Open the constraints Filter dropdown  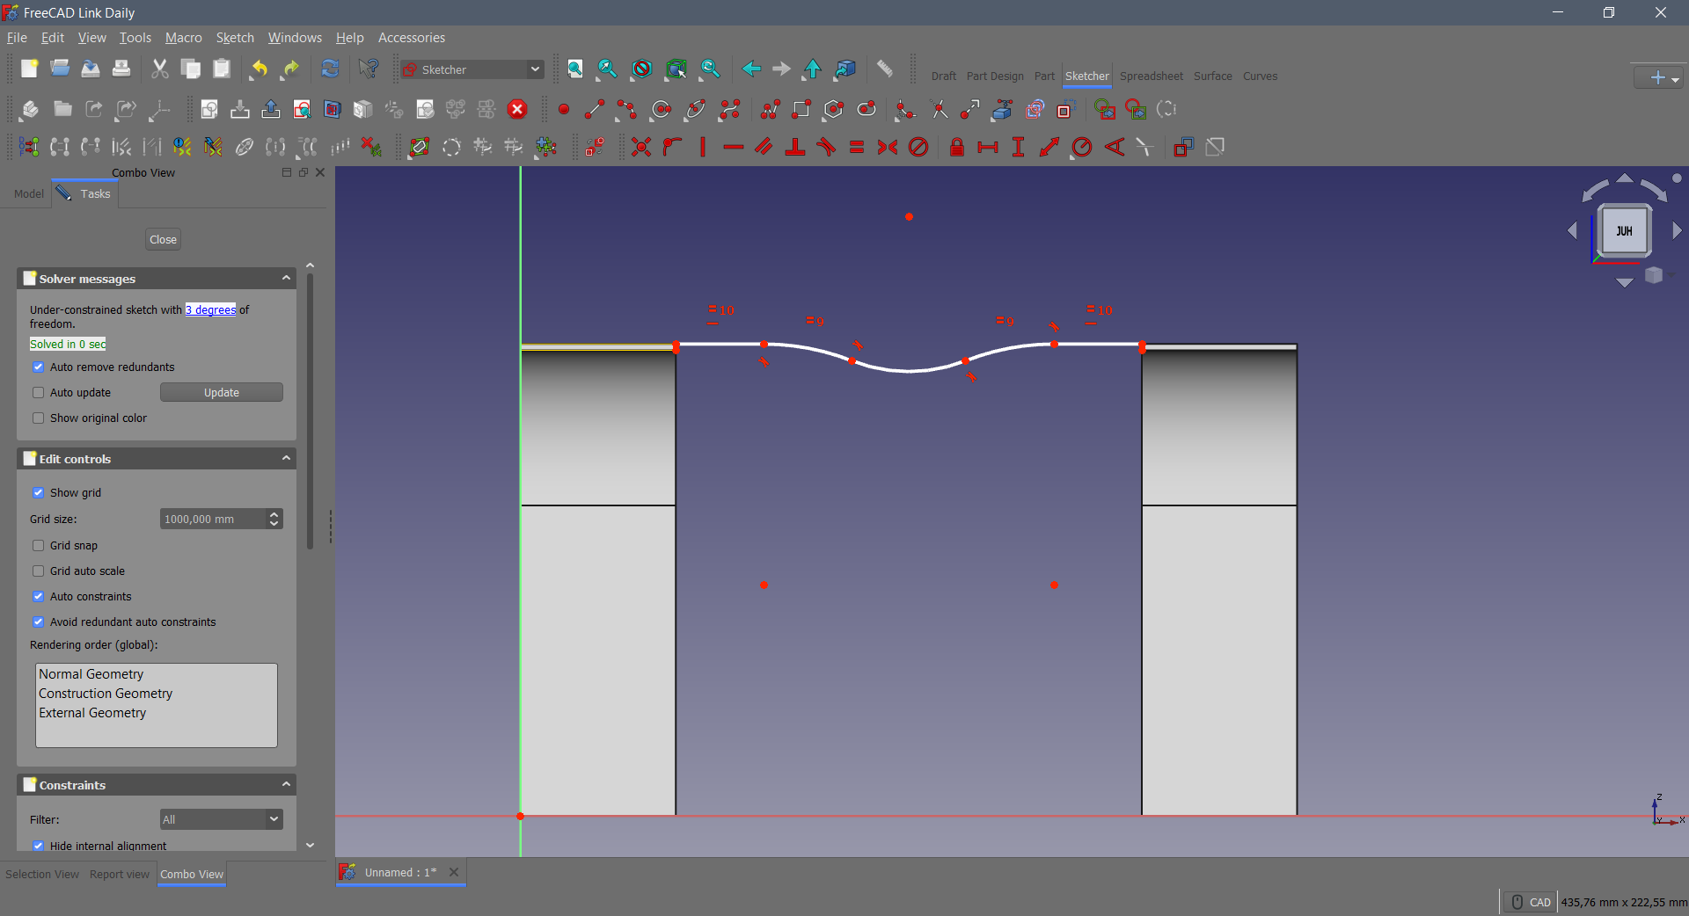click(273, 819)
